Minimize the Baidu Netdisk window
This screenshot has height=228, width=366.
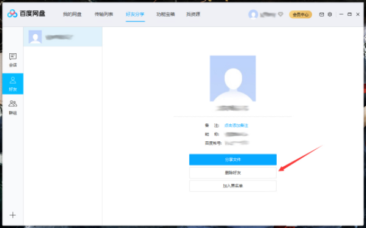342,15
